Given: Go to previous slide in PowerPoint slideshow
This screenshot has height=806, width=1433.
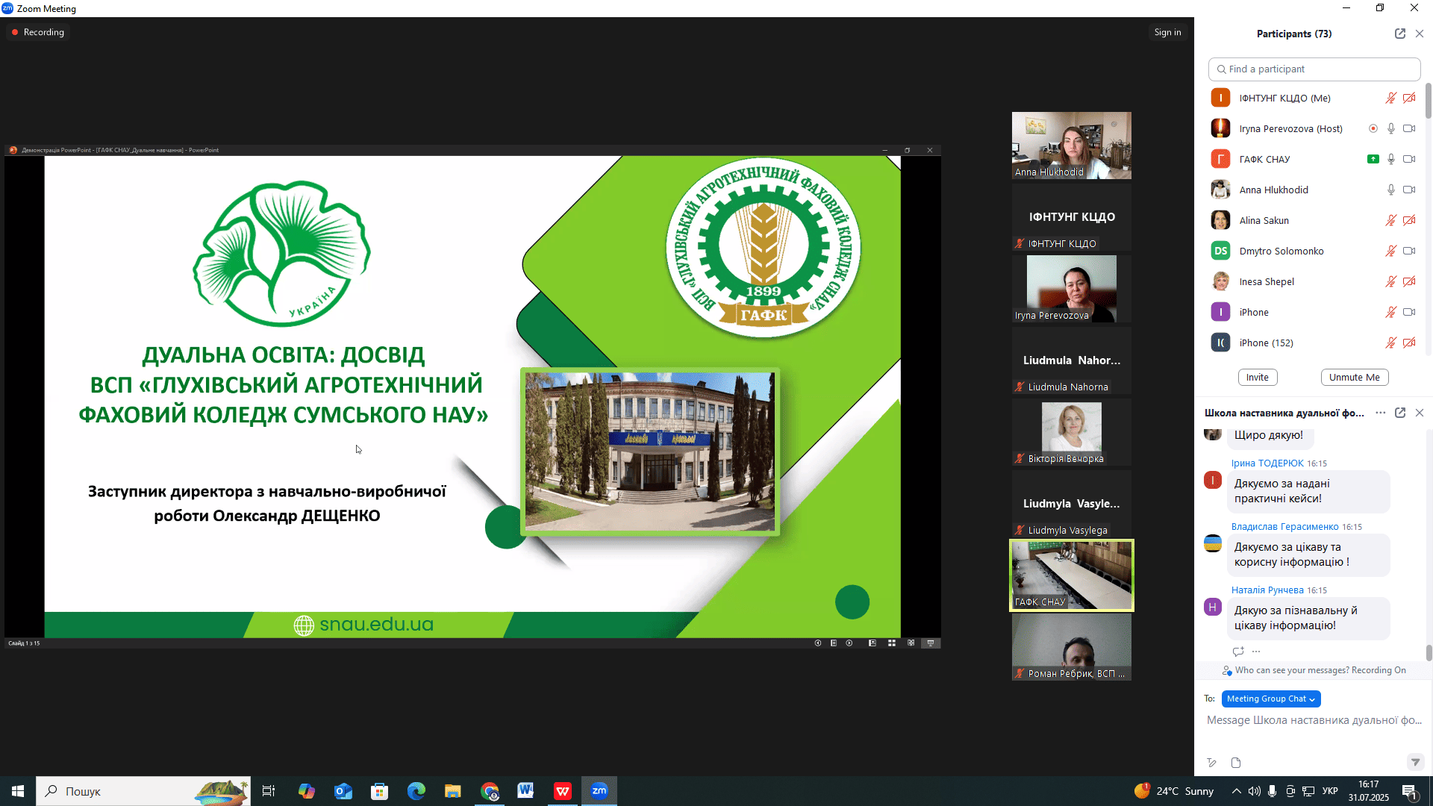Looking at the screenshot, I should (818, 643).
